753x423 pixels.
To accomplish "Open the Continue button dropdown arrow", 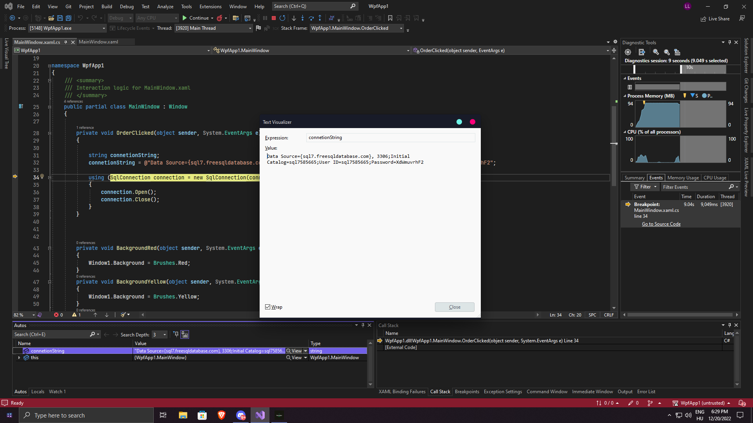I will 212,18.
